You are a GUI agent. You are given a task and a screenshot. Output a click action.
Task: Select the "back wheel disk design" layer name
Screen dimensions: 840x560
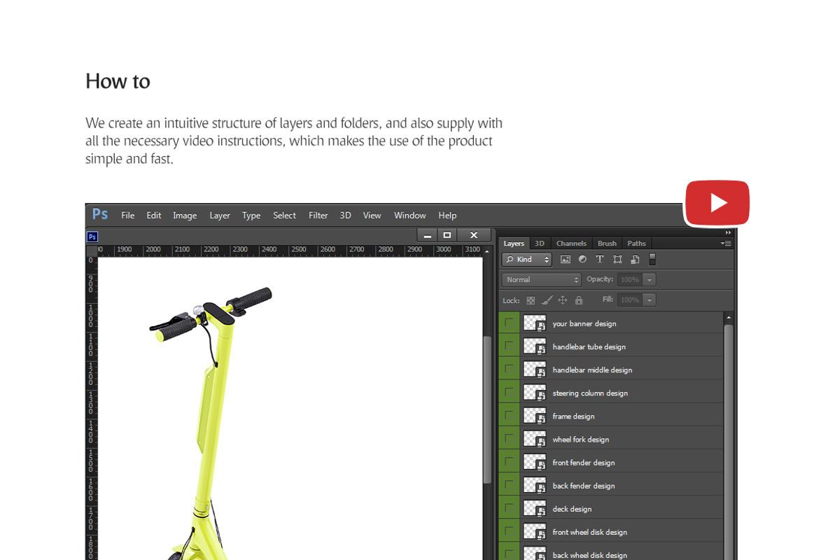589,555
